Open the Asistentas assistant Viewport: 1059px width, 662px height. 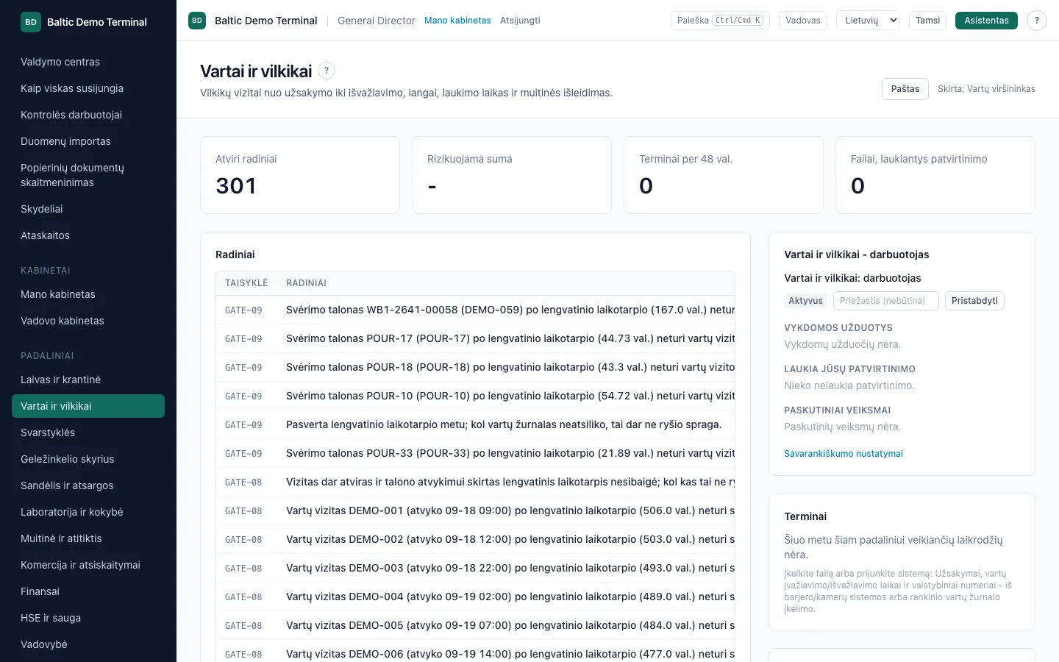pyautogui.click(x=986, y=21)
